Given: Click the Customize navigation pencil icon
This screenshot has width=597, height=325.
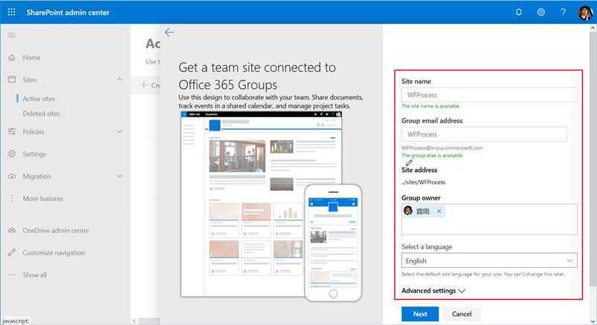Looking at the screenshot, I should tap(12, 252).
